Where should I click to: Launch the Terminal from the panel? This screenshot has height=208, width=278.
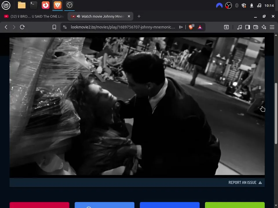[34, 5]
